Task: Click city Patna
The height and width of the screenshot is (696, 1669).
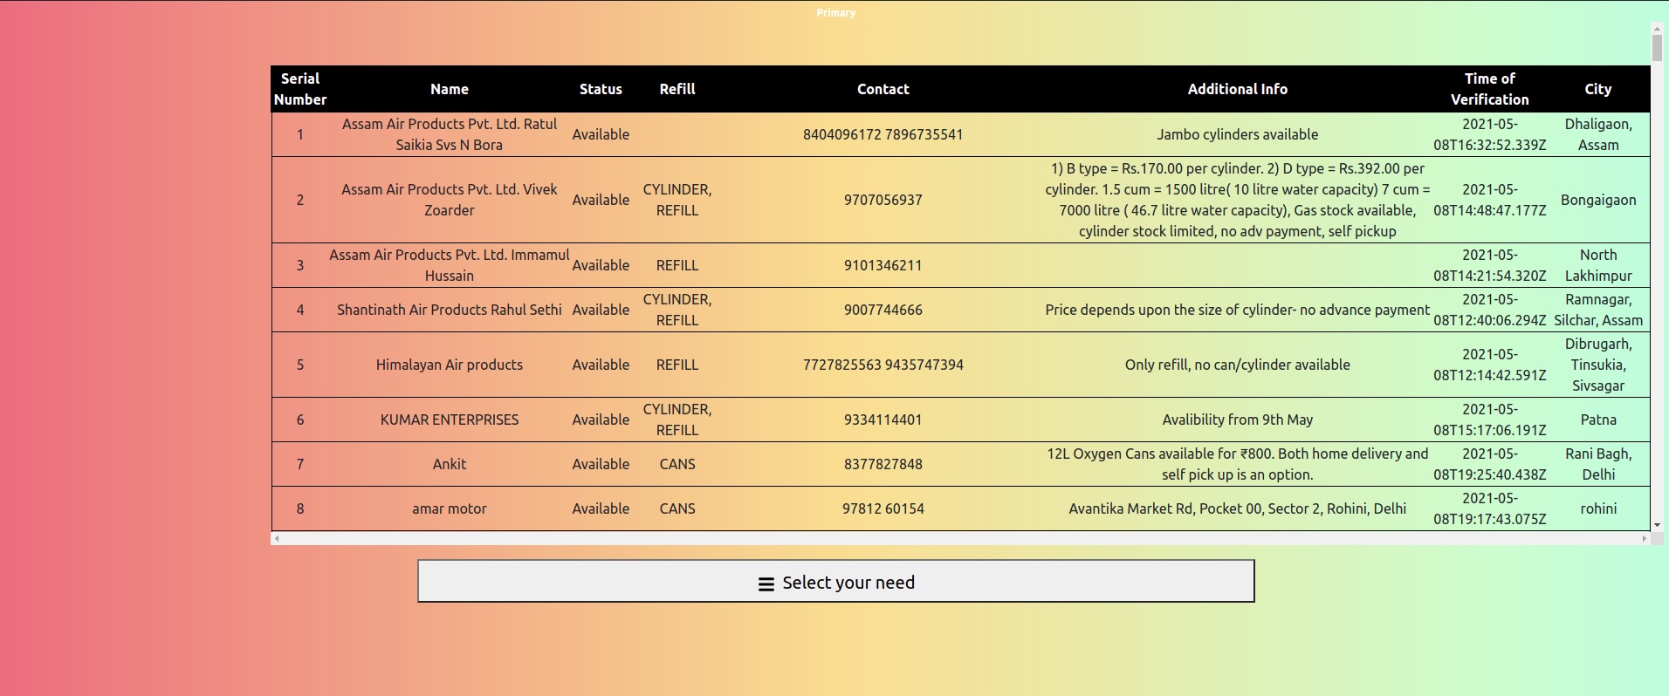Action: click(x=1597, y=420)
